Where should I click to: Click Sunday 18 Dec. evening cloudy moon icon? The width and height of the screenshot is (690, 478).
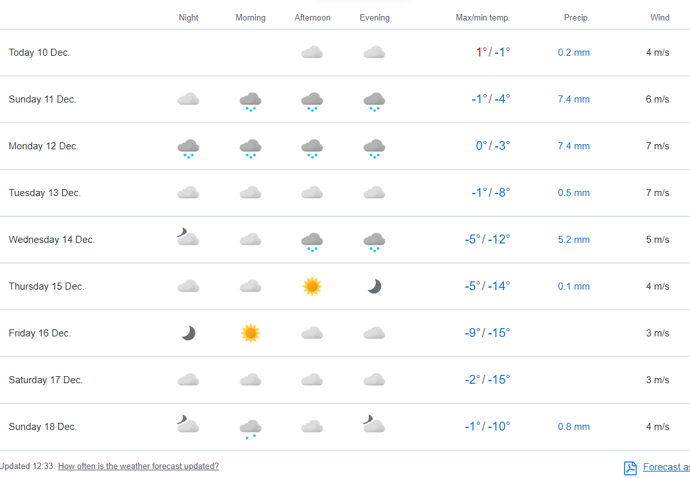tap(374, 425)
